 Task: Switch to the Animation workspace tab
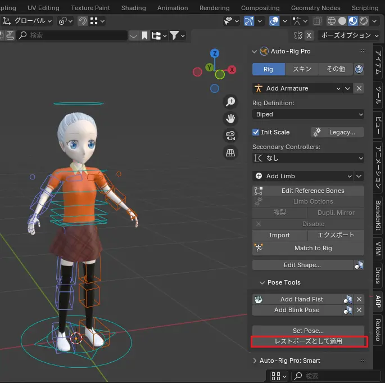[x=173, y=8]
